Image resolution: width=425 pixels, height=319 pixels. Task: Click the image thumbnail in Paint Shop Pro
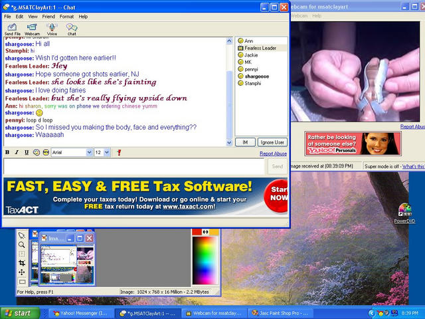coord(67,264)
